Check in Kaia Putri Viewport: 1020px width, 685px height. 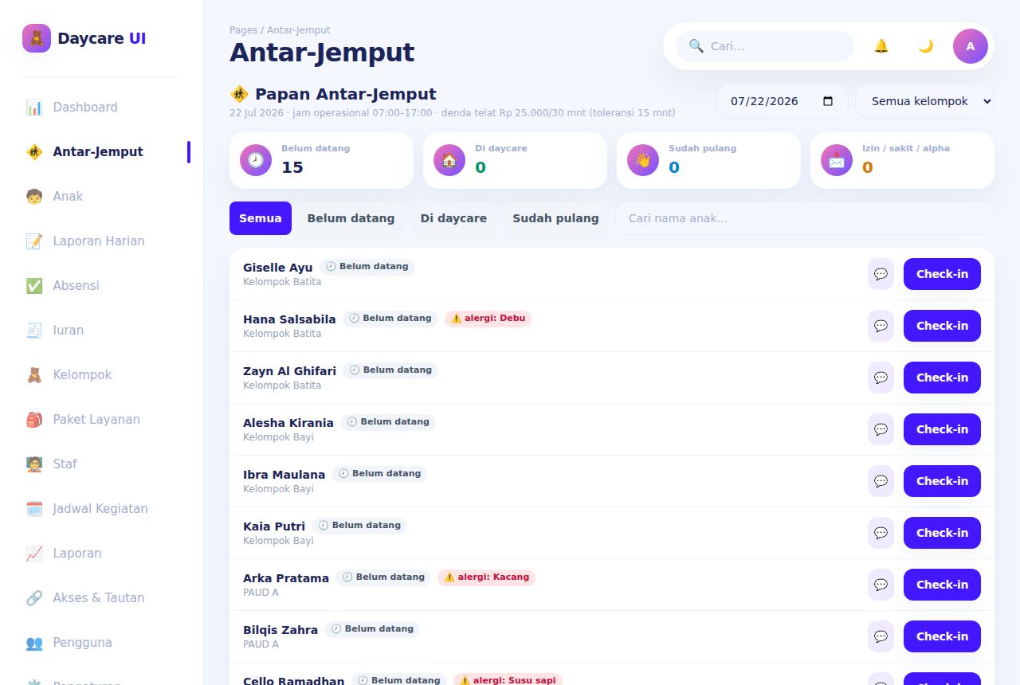point(942,533)
